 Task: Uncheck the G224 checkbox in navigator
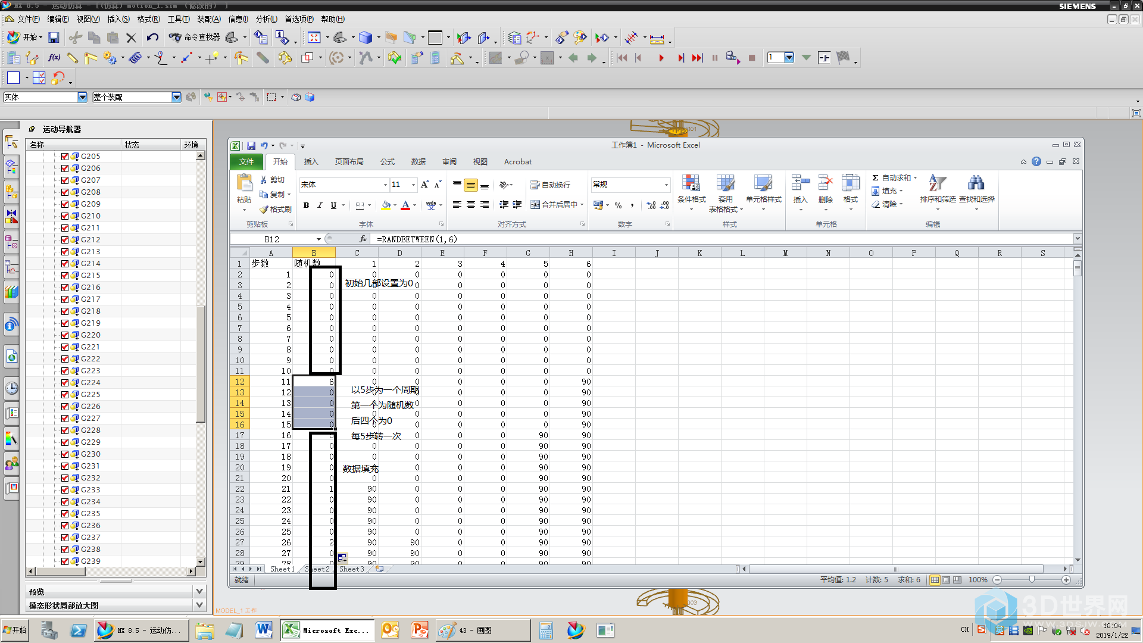pyautogui.click(x=65, y=382)
